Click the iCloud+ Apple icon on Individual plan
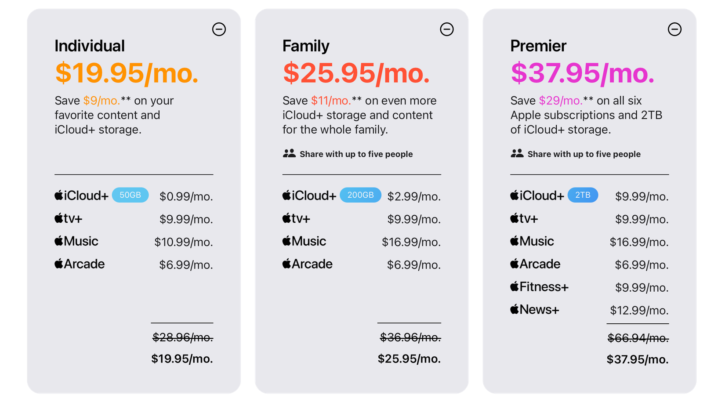 tap(58, 195)
